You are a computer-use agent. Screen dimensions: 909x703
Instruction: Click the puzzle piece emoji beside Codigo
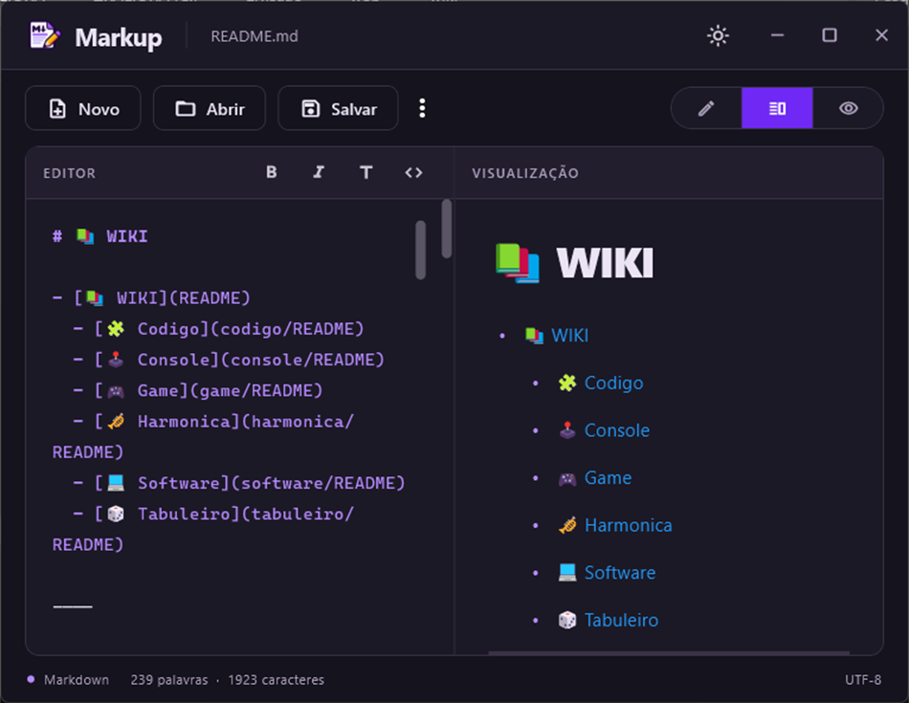pyautogui.click(x=567, y=384)
